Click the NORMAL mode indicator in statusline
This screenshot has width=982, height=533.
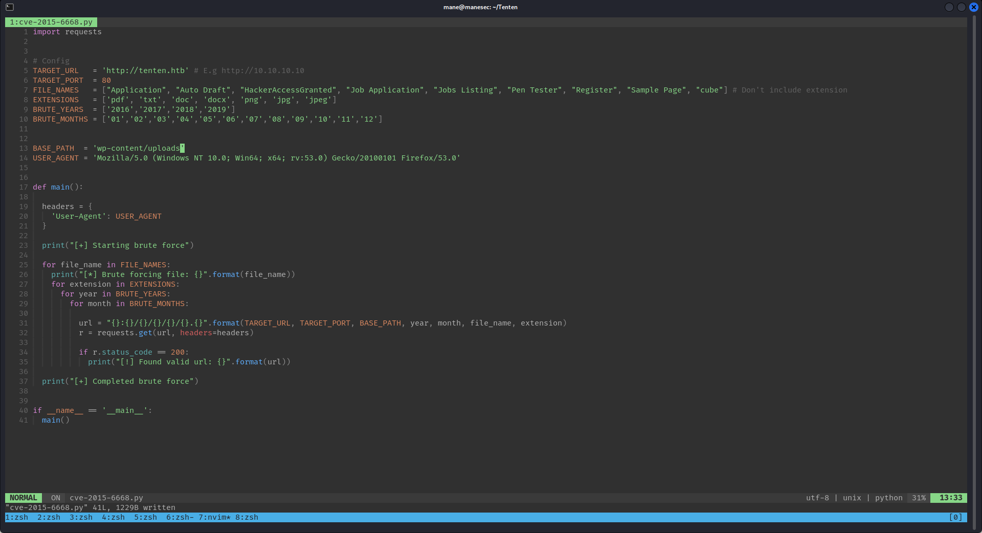[24, 498]
